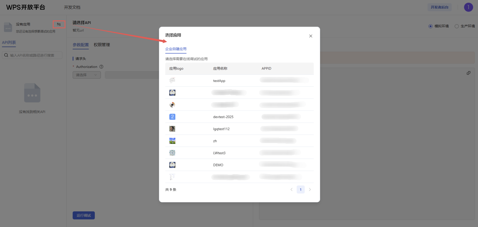
Task: Click the DEMO application logo
Action: pos(172,165)
